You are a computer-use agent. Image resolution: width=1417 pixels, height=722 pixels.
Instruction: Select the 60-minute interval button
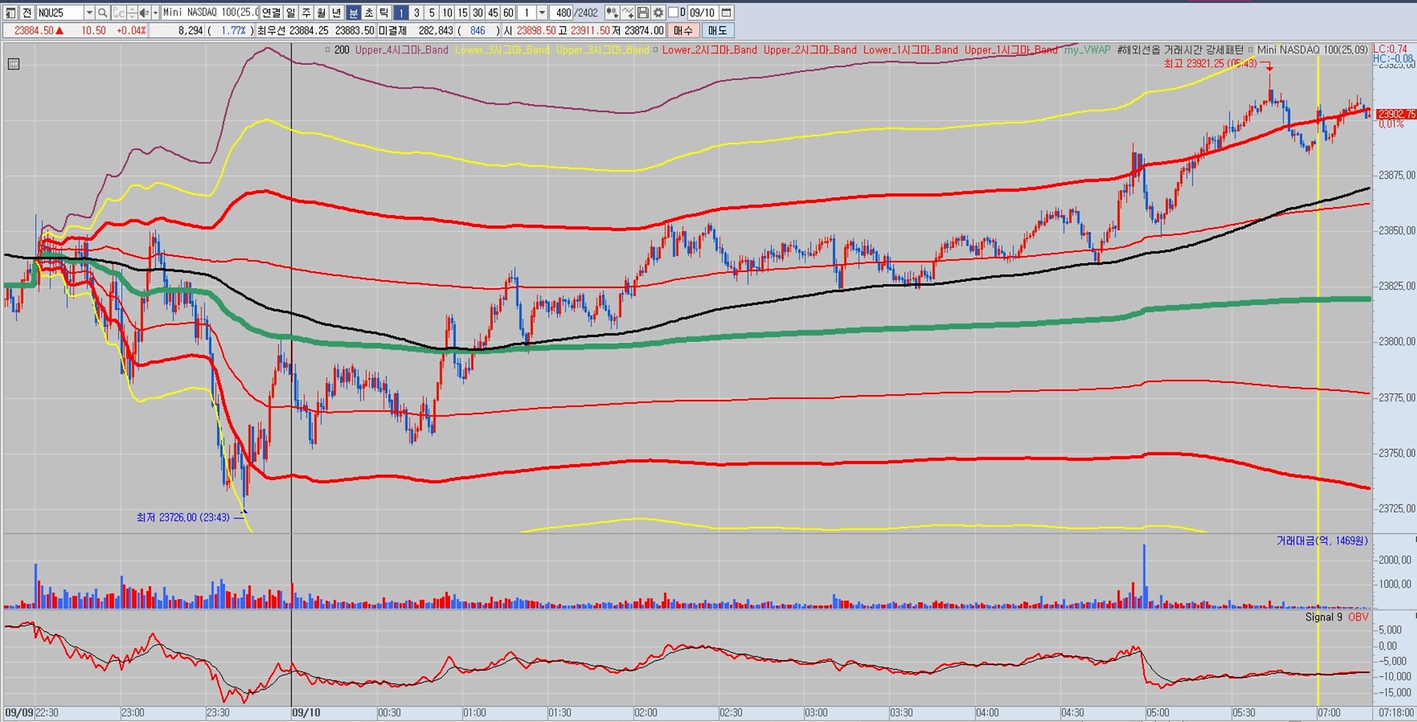click(508, 13)
